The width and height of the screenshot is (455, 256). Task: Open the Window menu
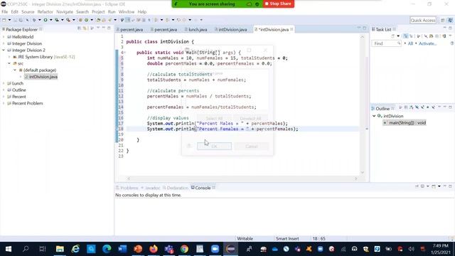click(127, 12)
